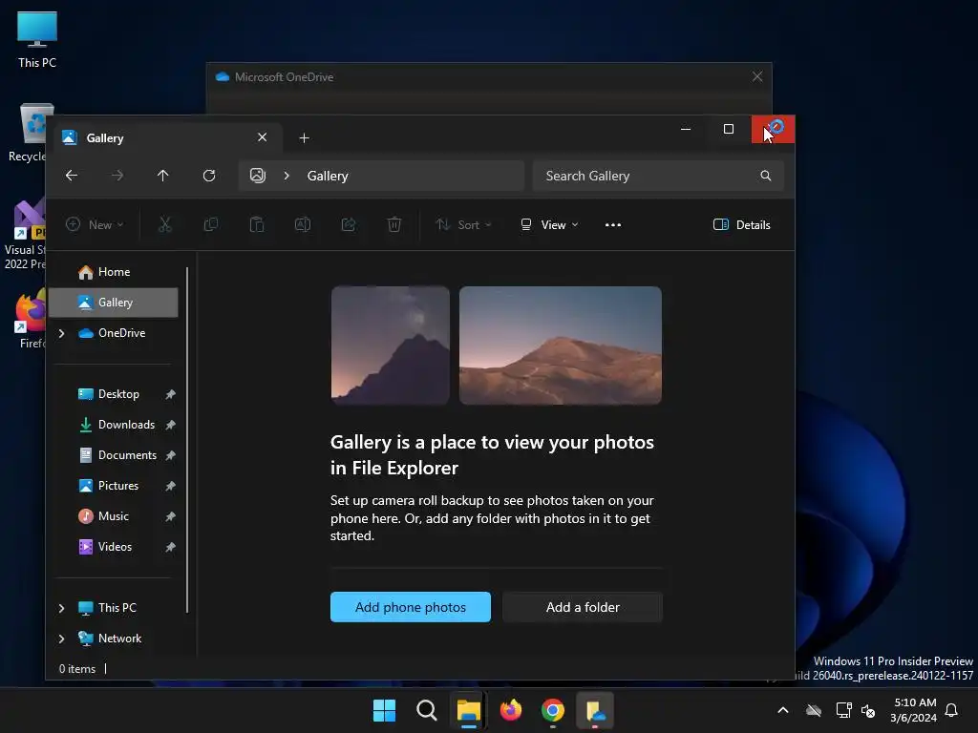Launch Chrome from the taskbar
The width and height of the screenshot is (978, 733).
click(553, 710)
